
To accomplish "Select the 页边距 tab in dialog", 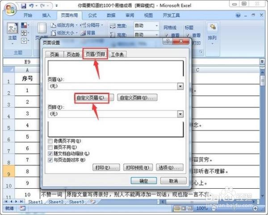I will (x=73, y=54).
